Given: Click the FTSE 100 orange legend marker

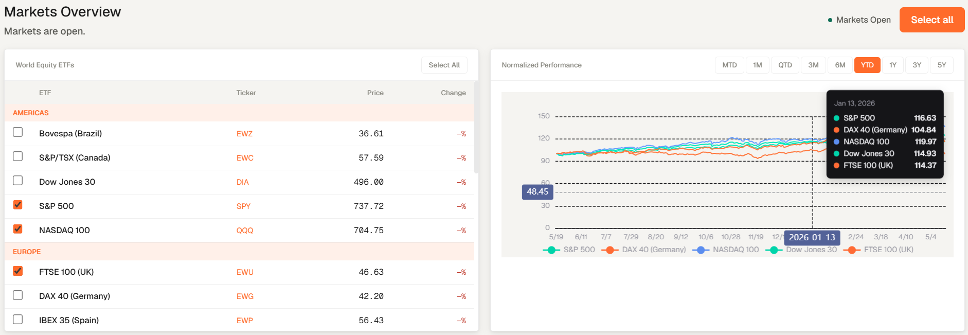Looking at the screenshot, I should [852, 250].
